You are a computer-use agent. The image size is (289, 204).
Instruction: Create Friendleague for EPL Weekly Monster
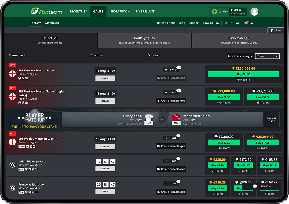pos(171,146)
